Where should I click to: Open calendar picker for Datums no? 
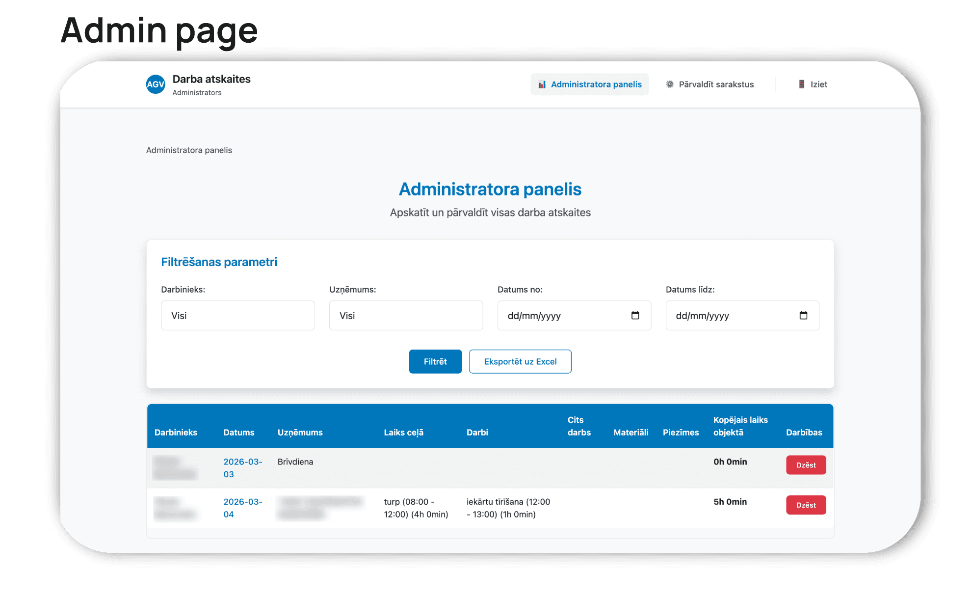click(x=636, y=315)
